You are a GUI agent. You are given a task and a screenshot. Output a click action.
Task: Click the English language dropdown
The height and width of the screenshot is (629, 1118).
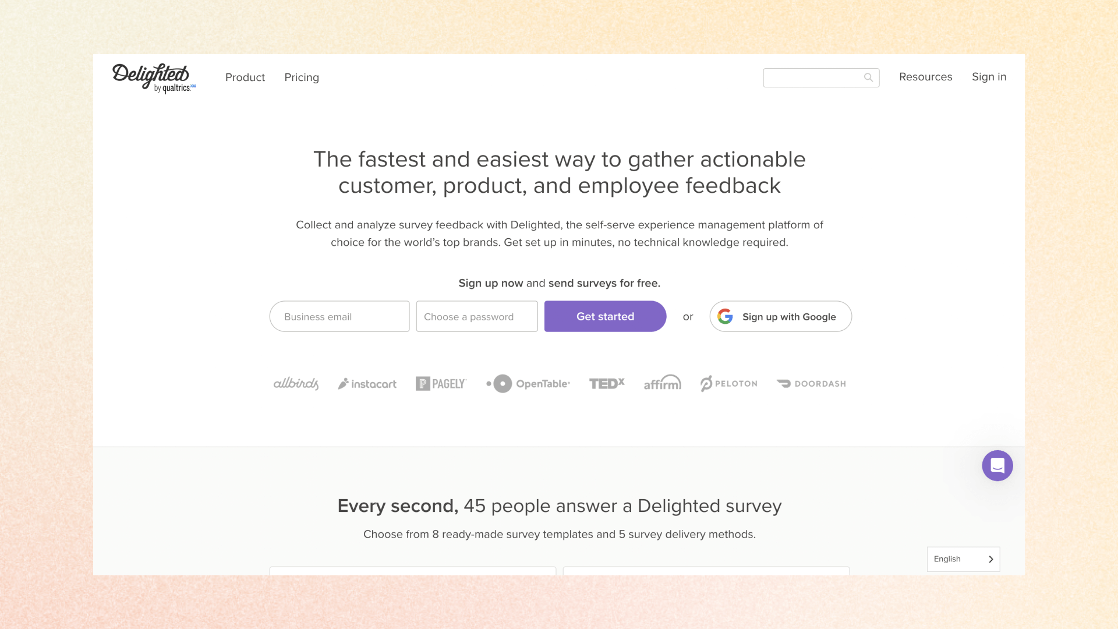point(963,559)
